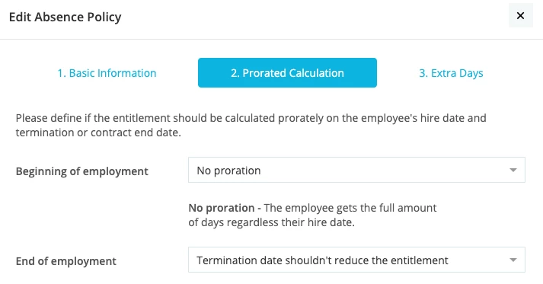Go to the Extra Days step
This screenshot has width=543, height=284.
coord(451,73)
